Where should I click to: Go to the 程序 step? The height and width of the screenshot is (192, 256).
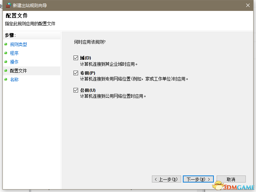pyautogui.click(x=14, y=53)
